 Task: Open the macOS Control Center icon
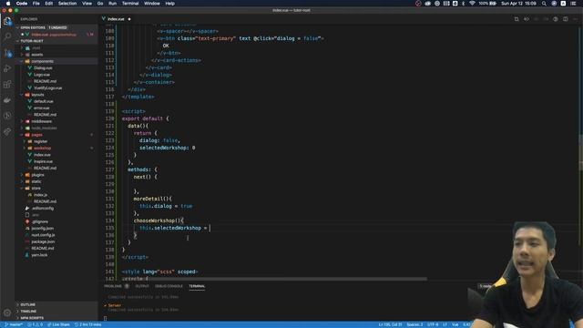(x=573, y=4)
